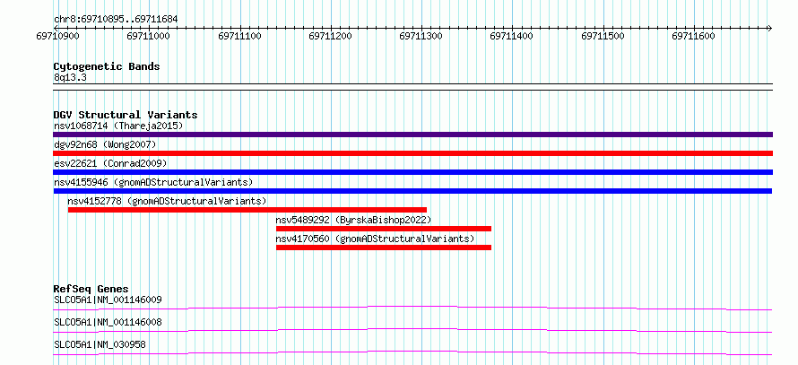This screenshot has width=798, height=365.
Task: Select the blue nsv4155946 variant bar
Action: click(x=412, y=191)
